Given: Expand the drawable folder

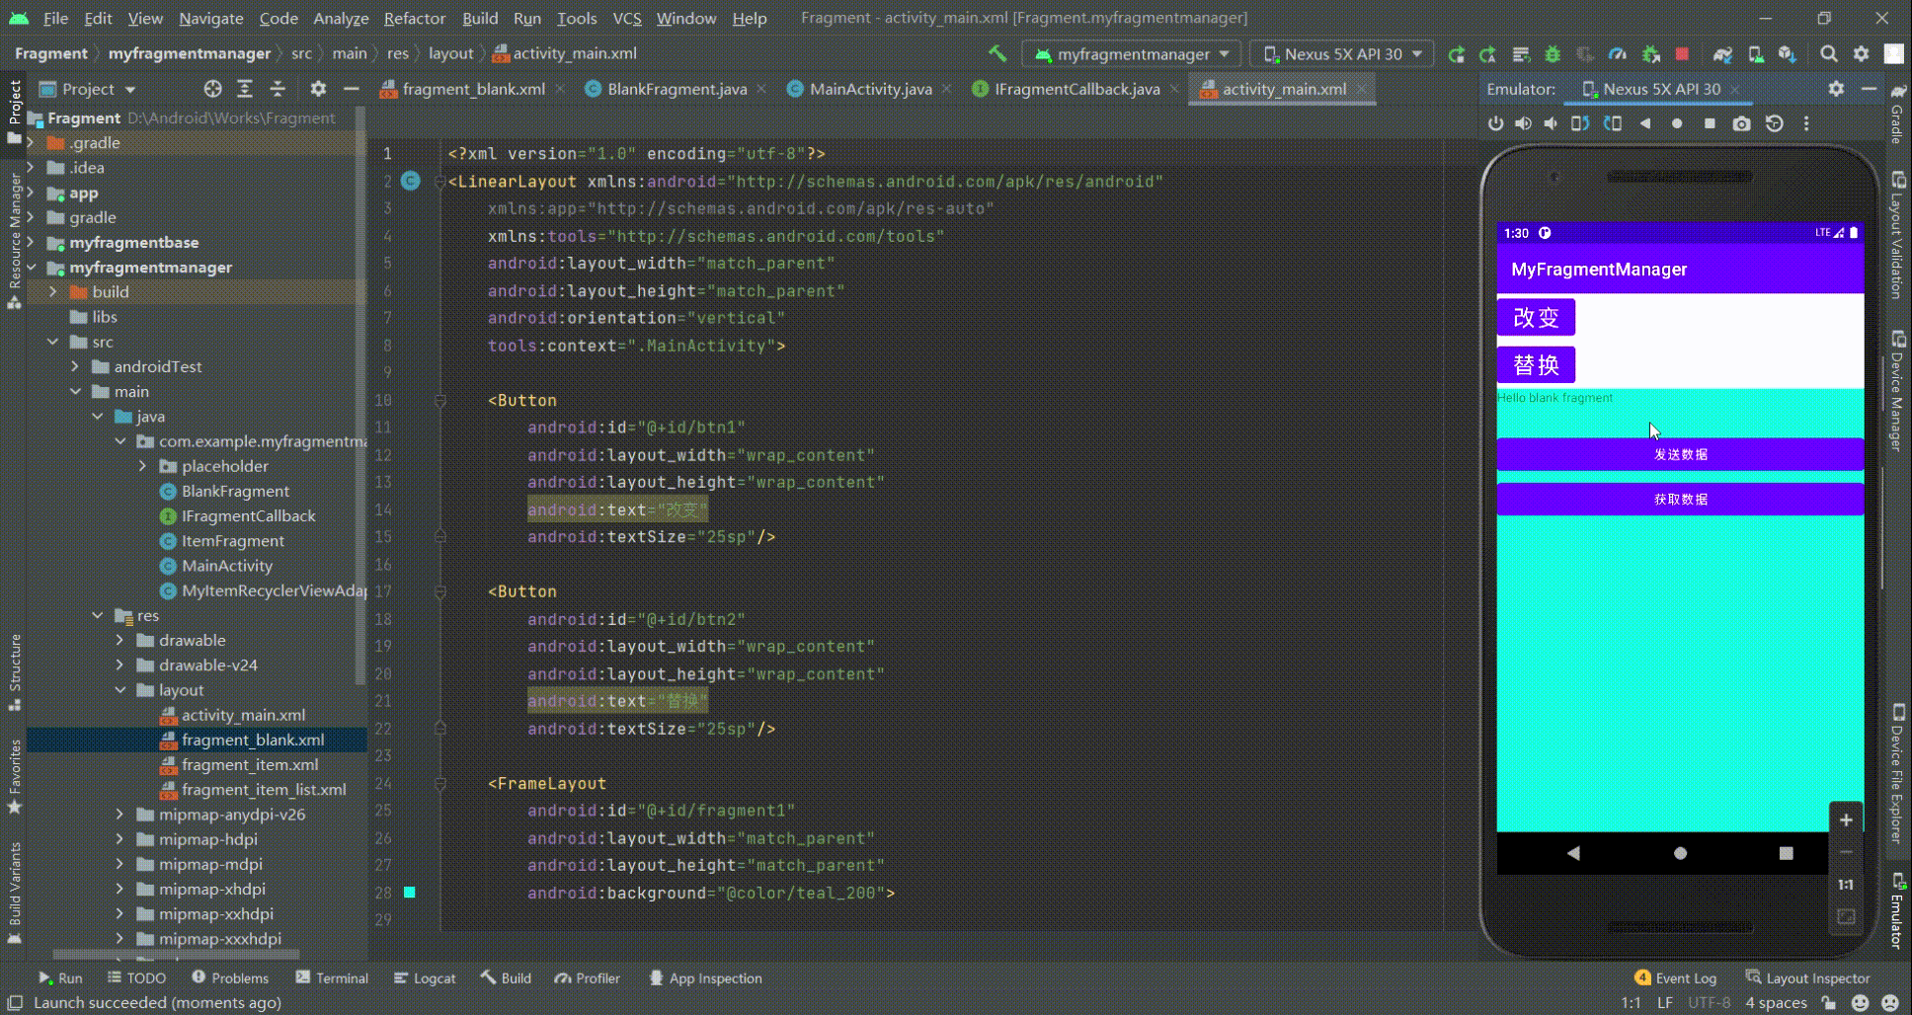Looking at the screenshot, I should [120, 640].
